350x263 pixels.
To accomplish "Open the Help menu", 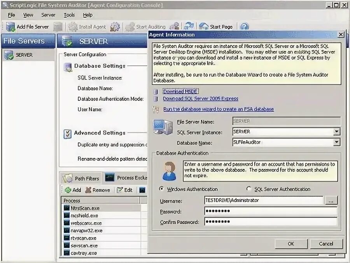I will [88, 15].
